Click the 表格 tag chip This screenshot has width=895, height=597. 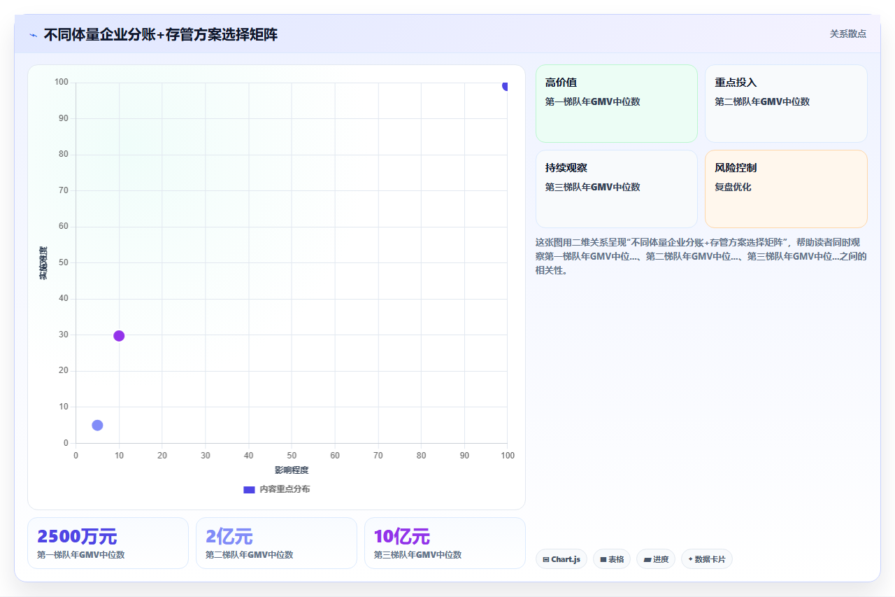coord(612,559)
